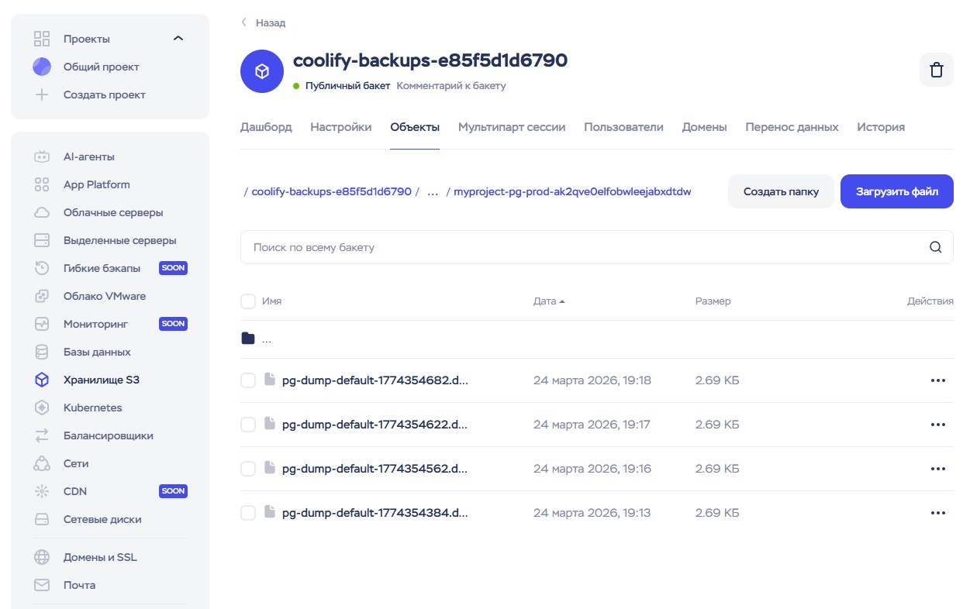This screenshot has width=970, height=609.
Task: Check the pg-dump-default-1774354682 file checkbox
Action: [248, 380]
